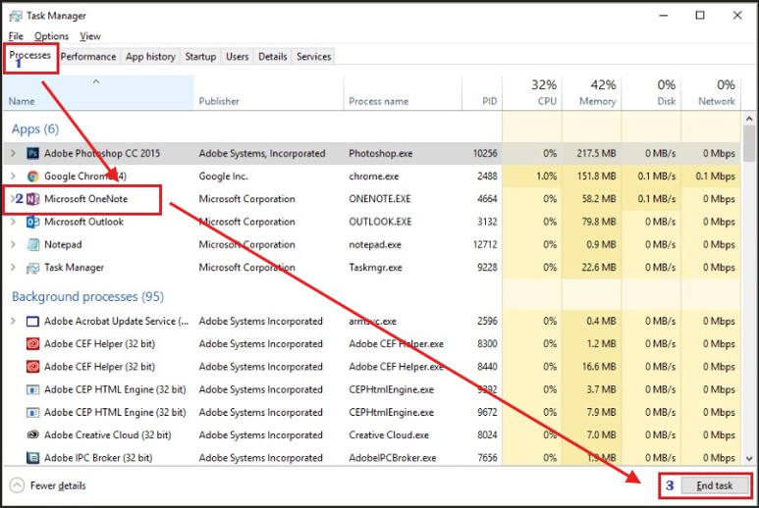
Task: Sort by the Publisher column header
Action: 269,93
